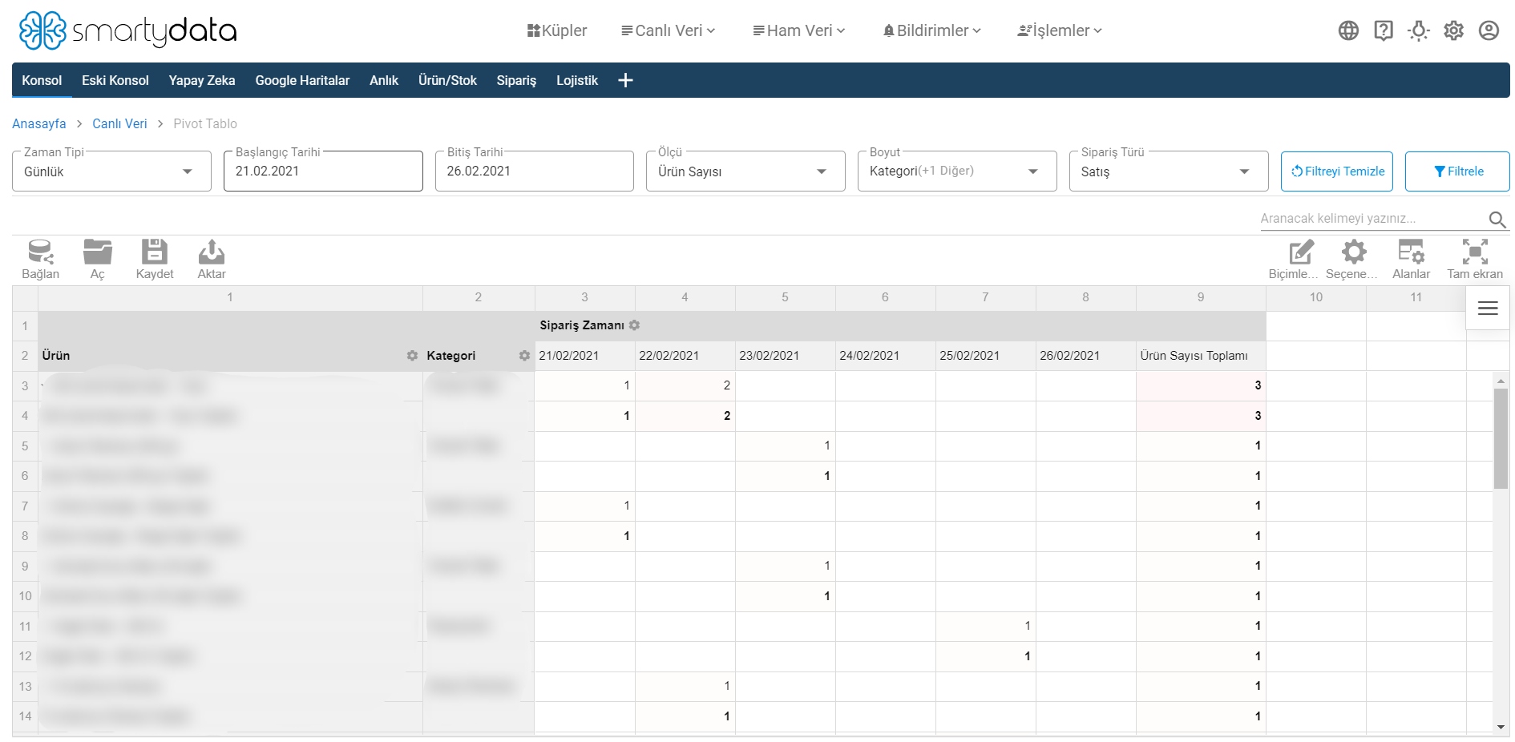Image resolution: width=1515 pixels, height=742 pixels.
Task: Select the Ürün header cell
Action: [x=230, y=356]
